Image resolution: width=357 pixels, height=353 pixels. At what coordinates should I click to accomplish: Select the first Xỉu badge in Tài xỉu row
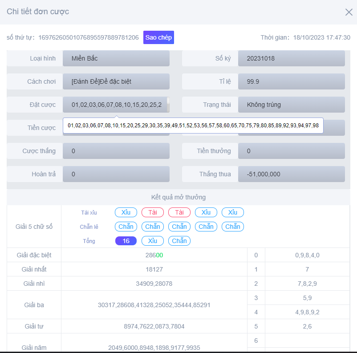click(126, 212)
